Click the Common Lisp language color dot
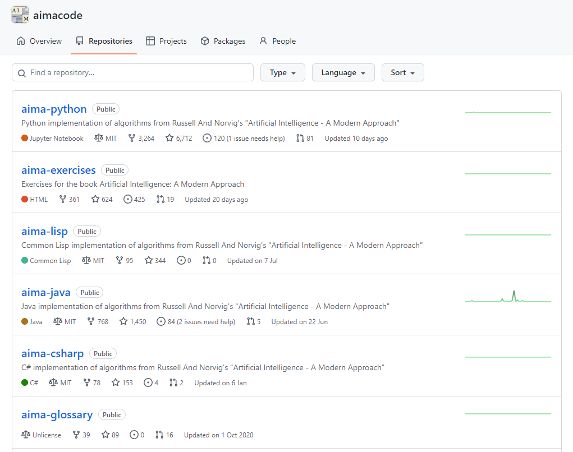Viewport: 573px width, 452px height. (25, 260)
